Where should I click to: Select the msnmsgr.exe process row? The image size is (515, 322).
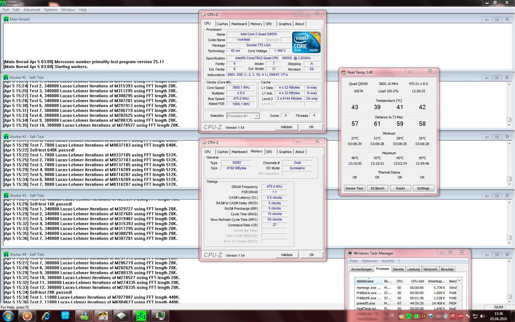pos(406,288)
